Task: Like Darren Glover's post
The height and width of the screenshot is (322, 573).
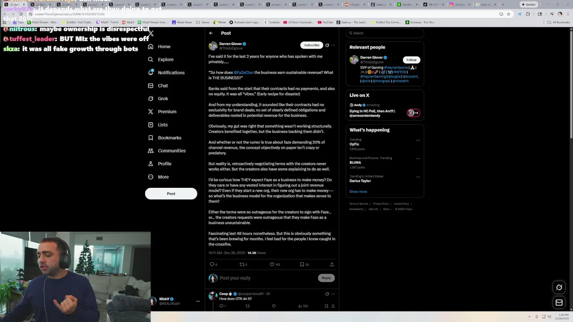Action: coord(272,264)
